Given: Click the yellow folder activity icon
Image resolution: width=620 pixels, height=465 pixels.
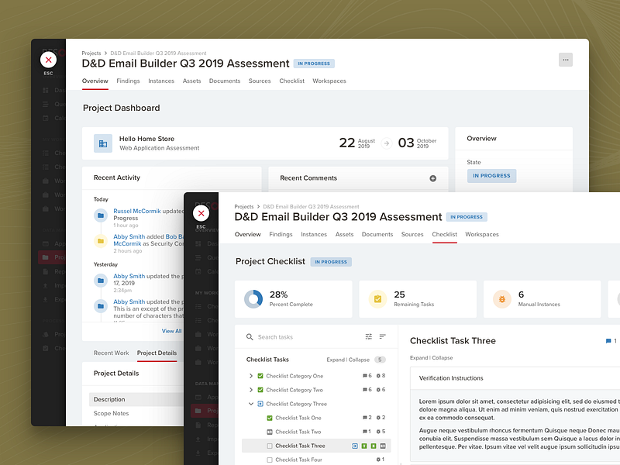Looking at the screenshot, I should click(x=101, y=241).
